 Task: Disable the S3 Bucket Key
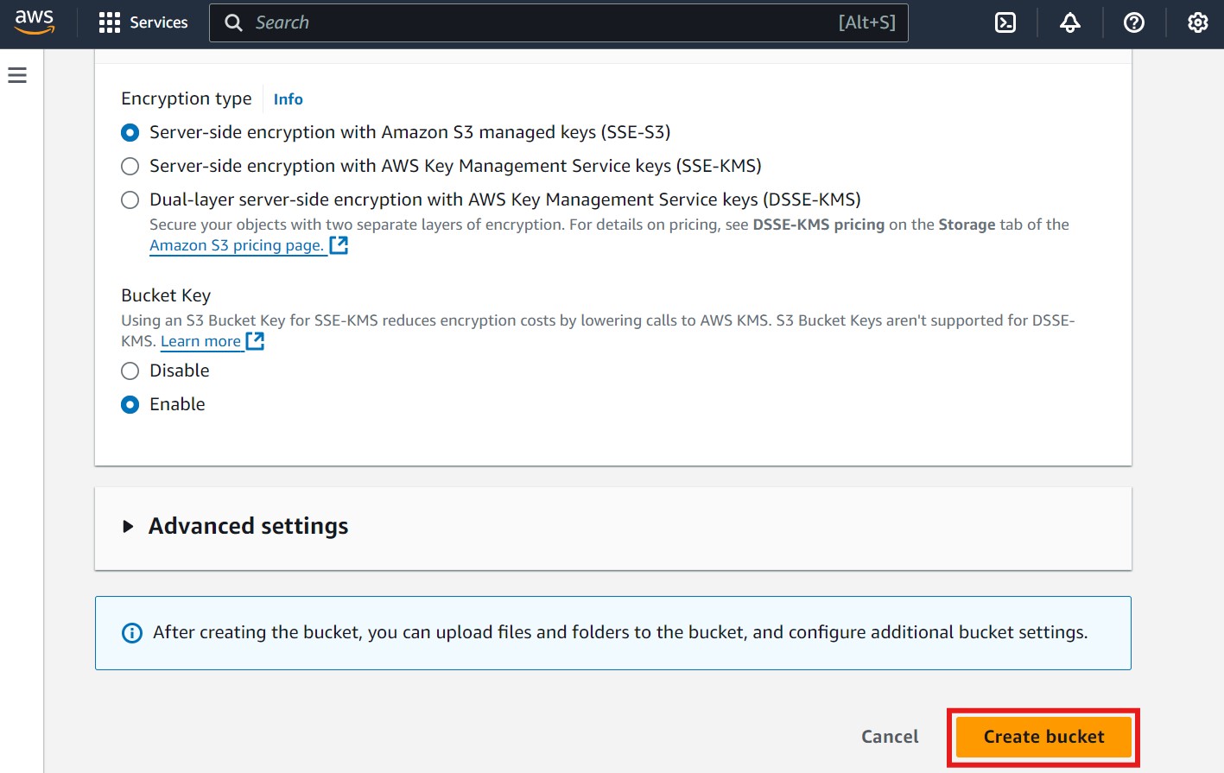click(x=130, y=371)
